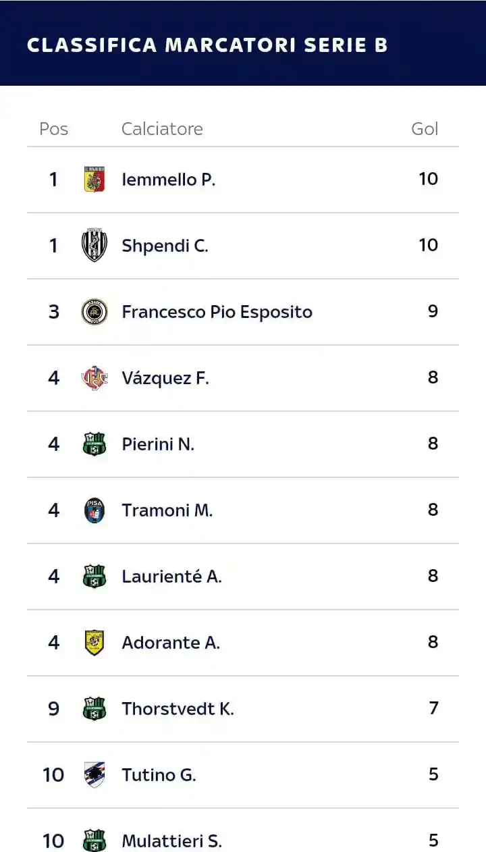Select the Sassuolo crest in Mulattieri S. row
Viewport: 486px width, 852px height.
pyautogui.click(x=94, y=841)
